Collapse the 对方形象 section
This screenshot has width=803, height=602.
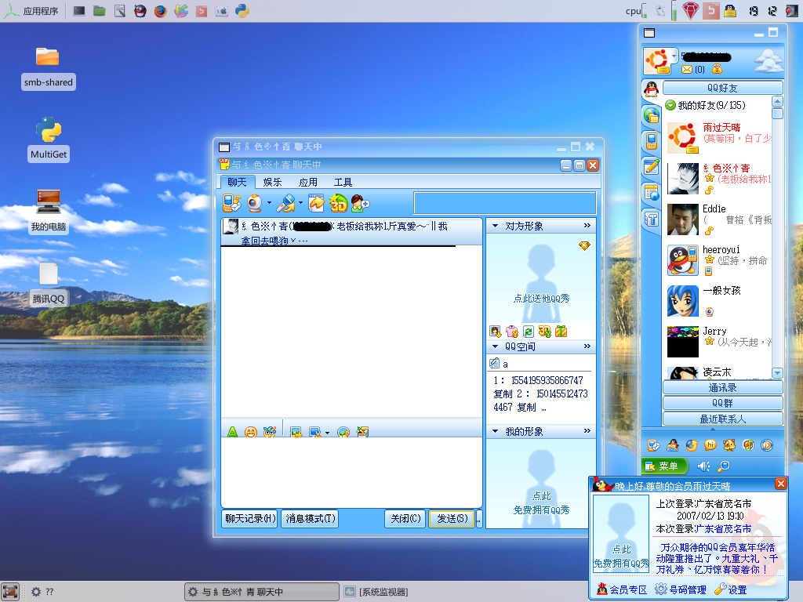tap(496, 226)
